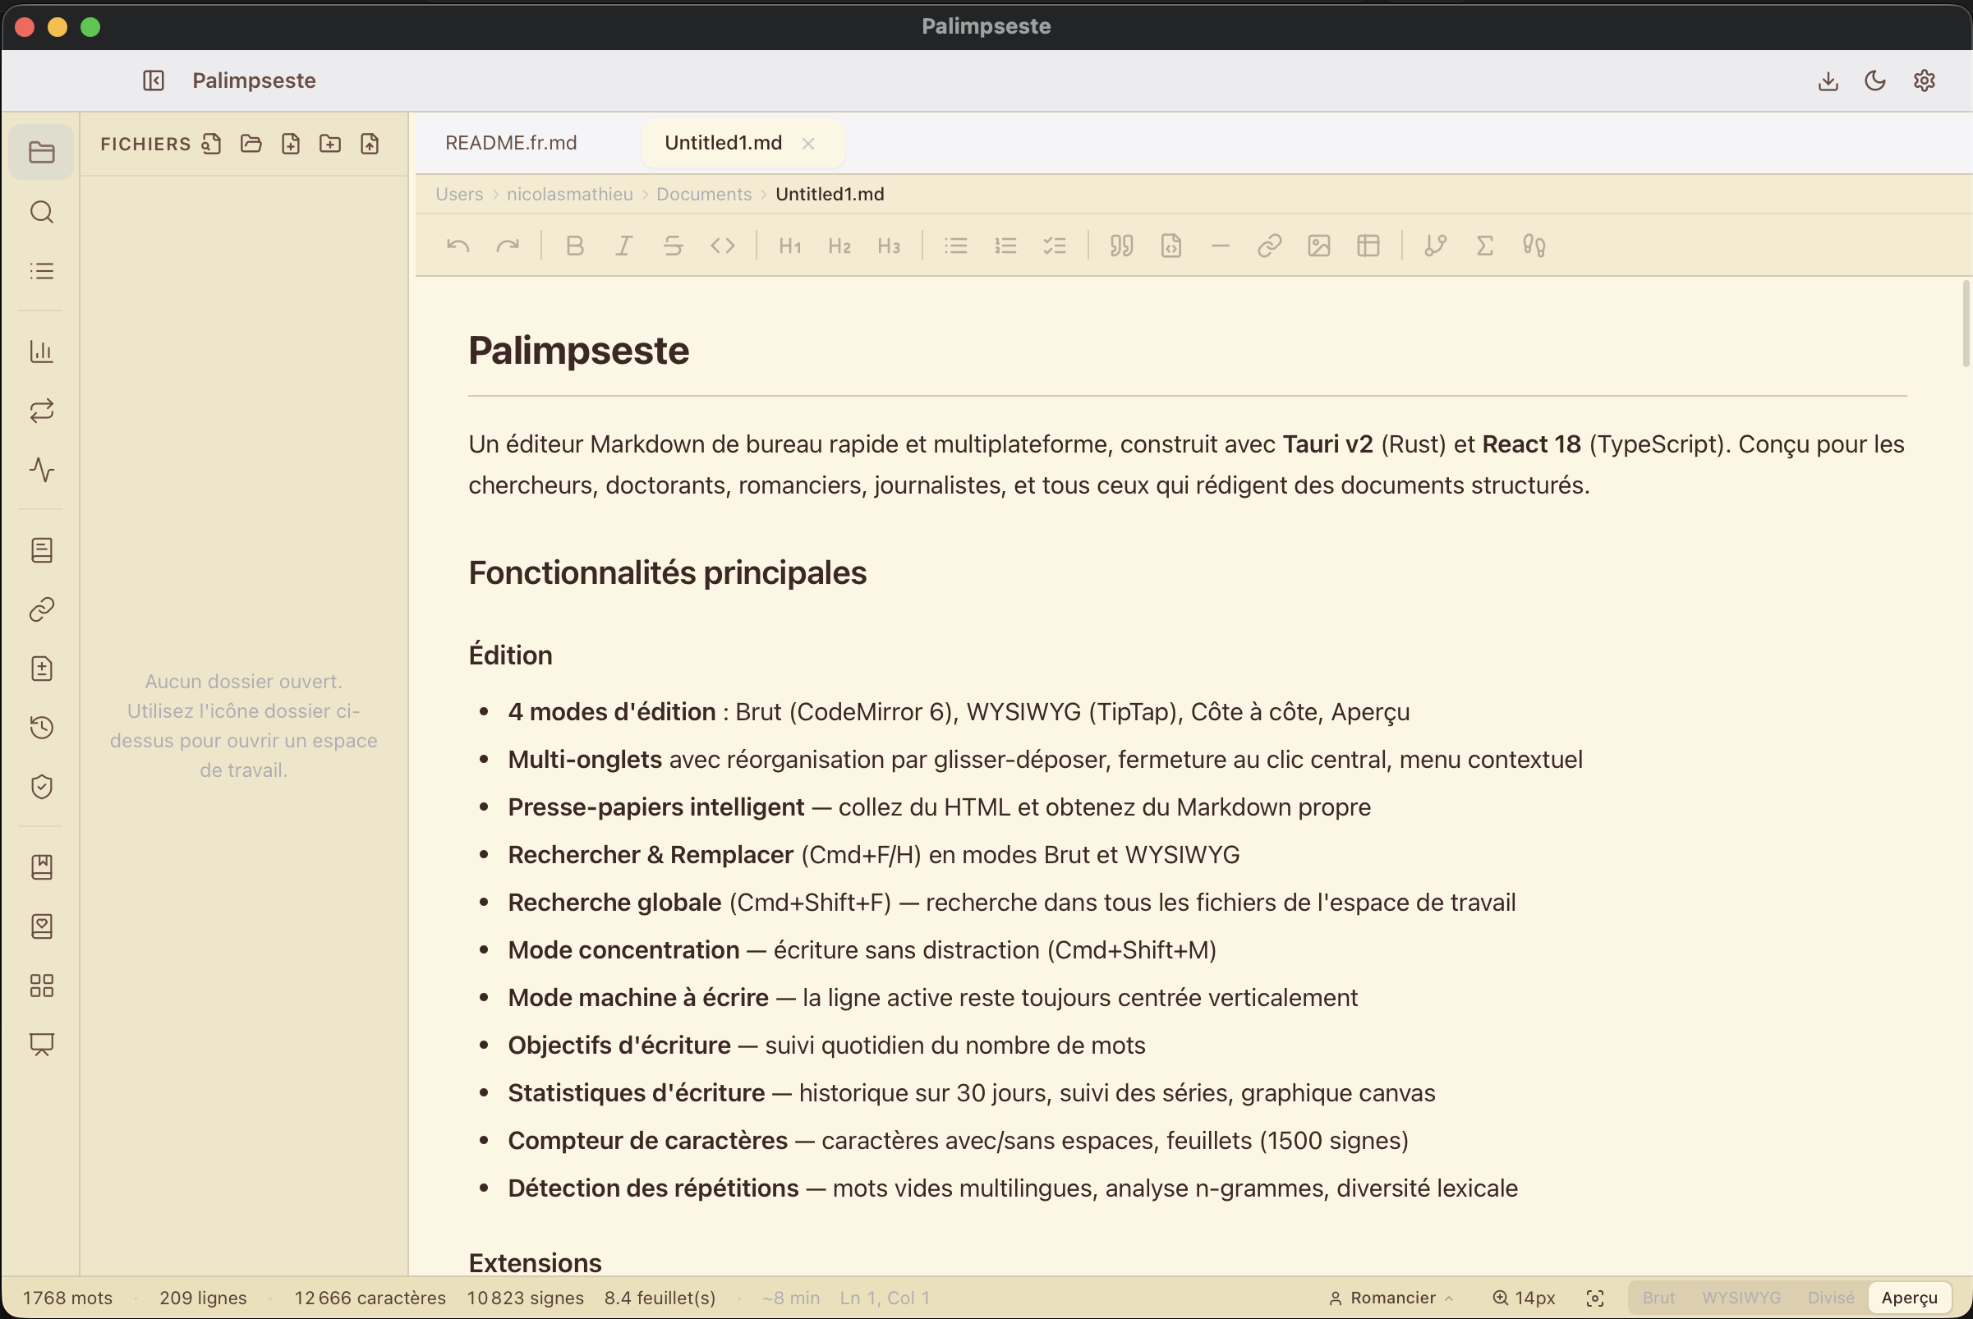Open the Romancier profile dropdown
Screen dimensions: 1973x1319
click(x=1391, y=1298)
